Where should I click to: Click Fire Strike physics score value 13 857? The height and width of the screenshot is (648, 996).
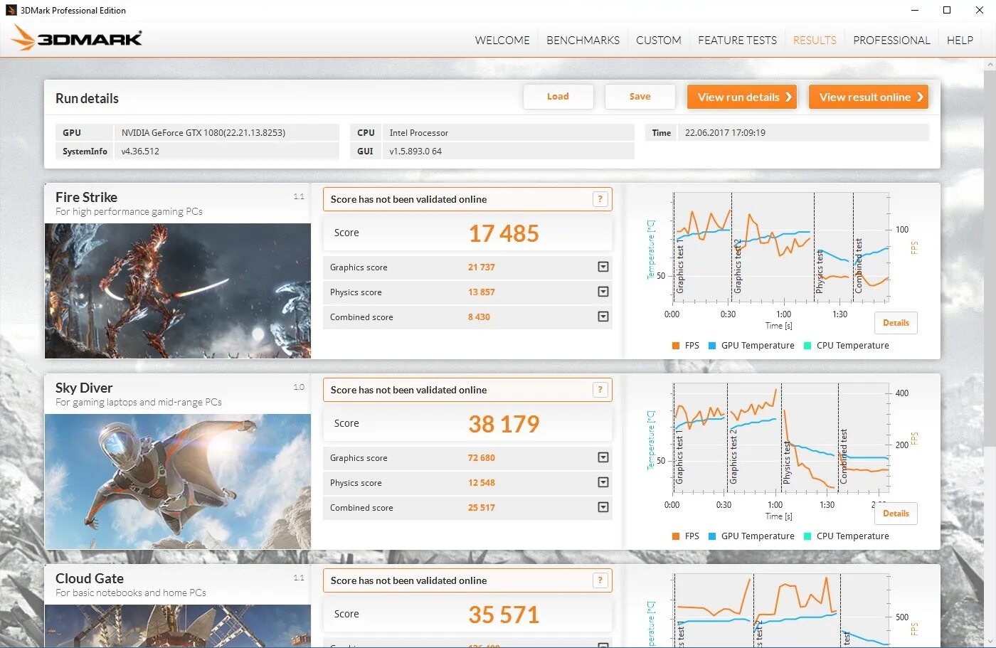pos(482,292)
